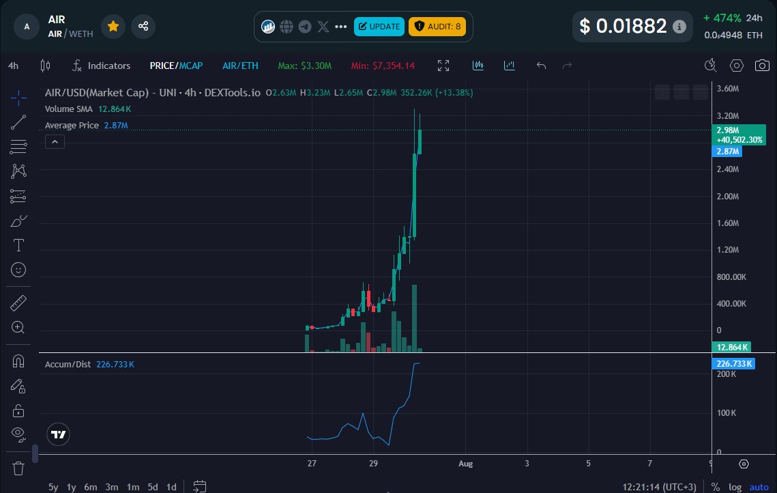Select the zoom in tool
This screenshot has height=493, width=777.
[x=18, y=327]
